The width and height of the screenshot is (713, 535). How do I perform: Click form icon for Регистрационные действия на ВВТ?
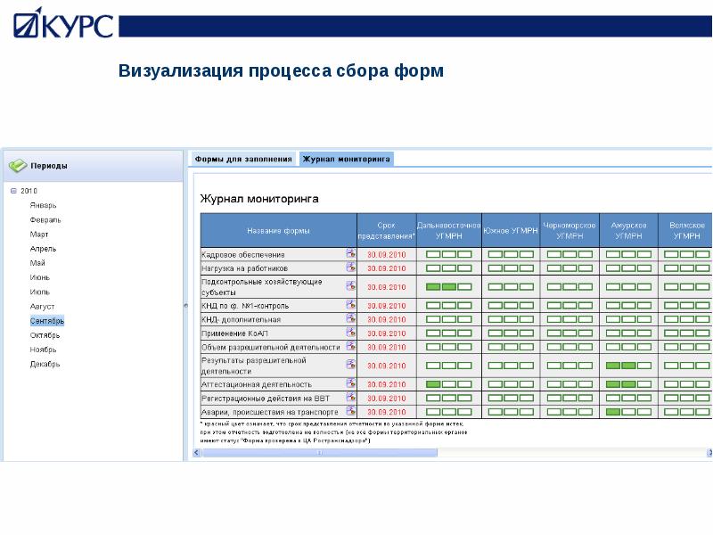pyautogui.click(x=350, y=396)
